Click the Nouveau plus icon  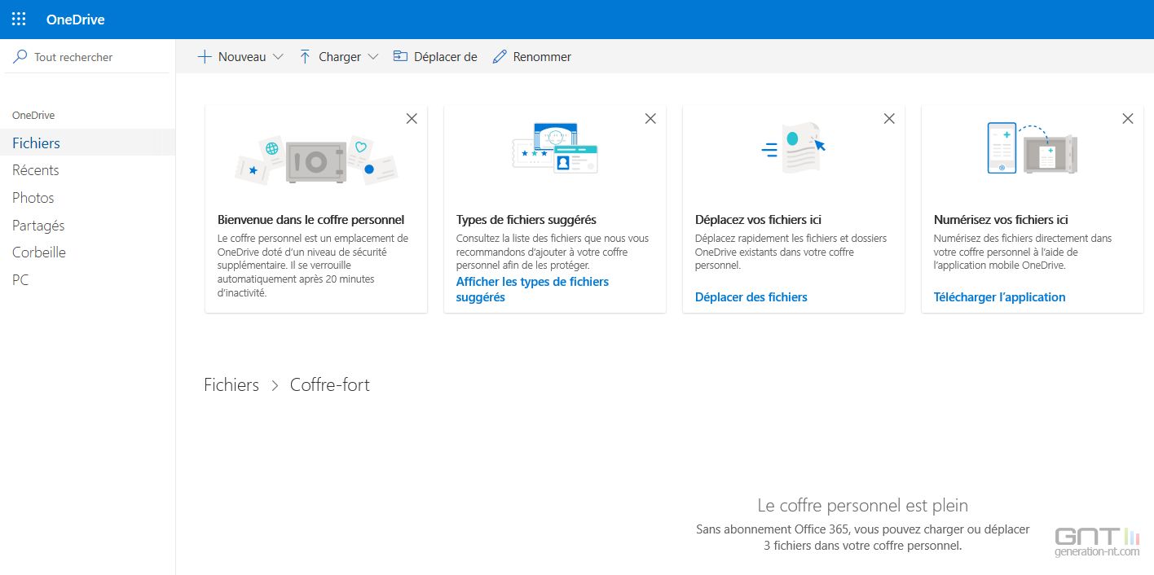[x=205, y=57]
